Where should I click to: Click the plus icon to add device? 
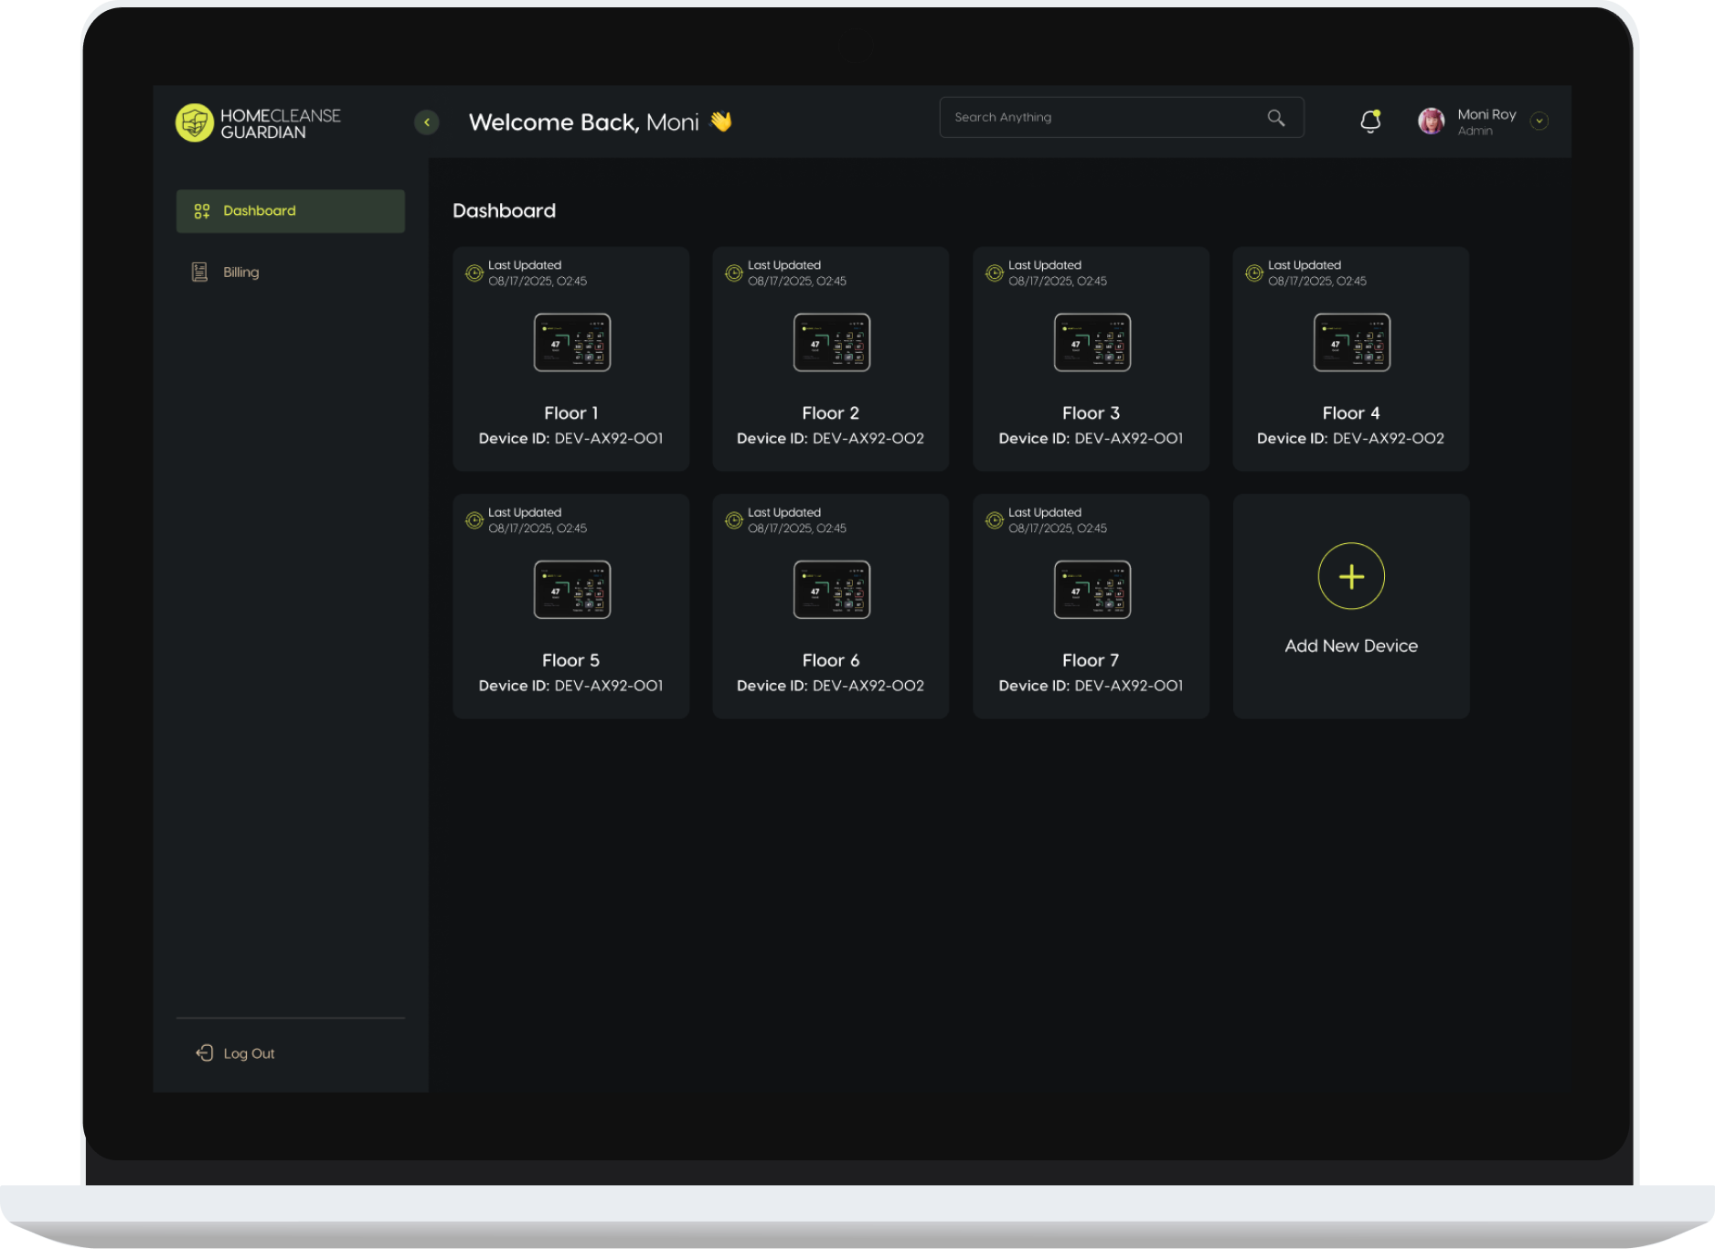point(1350,576)
